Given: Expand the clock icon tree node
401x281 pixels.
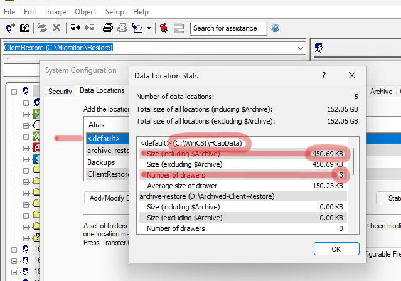Looking at the screenshot, I should 26,125.
